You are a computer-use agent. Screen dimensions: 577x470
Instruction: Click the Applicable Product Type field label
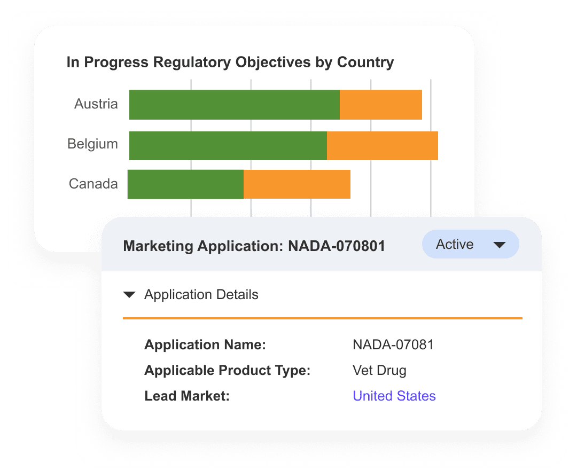click(227, 370)
